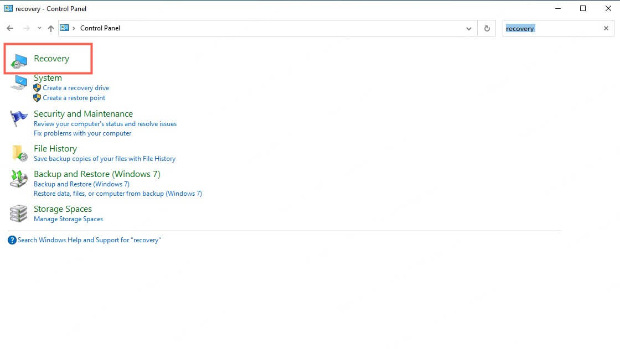Clear the search with the X button

point(606,28)
